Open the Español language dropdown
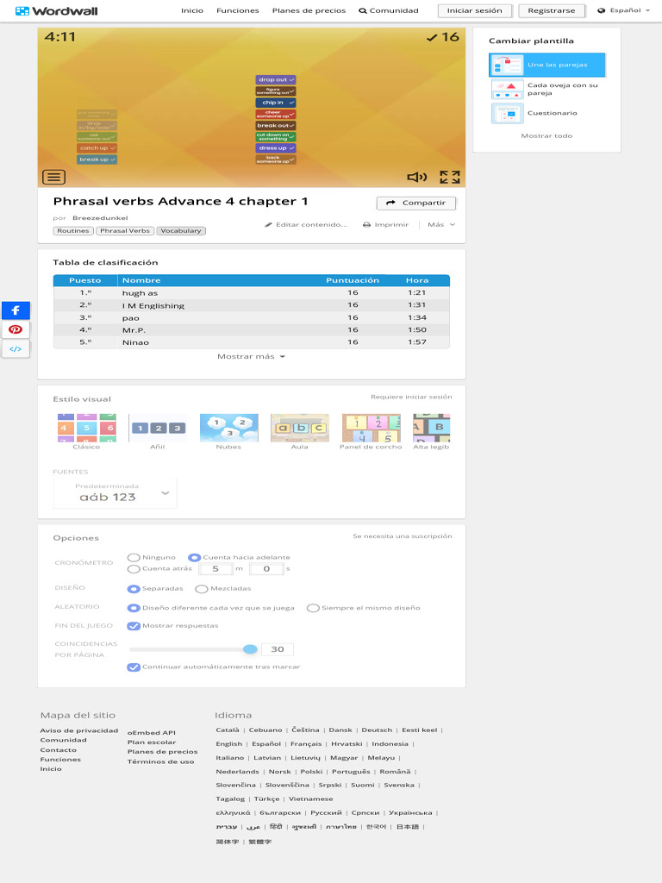This screenshot has width=662, height=883. [624, 10]
